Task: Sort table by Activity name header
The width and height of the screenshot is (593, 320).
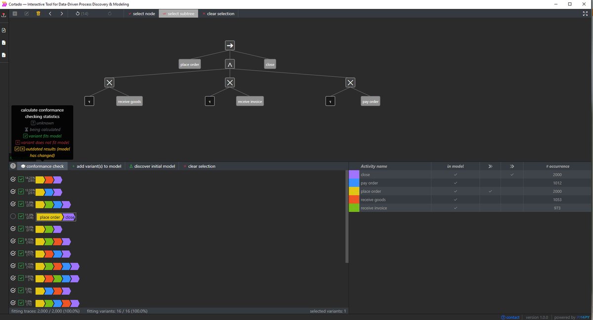Action: coord(374,166)
